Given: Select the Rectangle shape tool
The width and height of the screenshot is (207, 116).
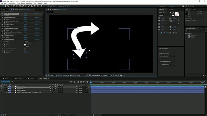Looking at the screenshot, I should tap(20, 6).
